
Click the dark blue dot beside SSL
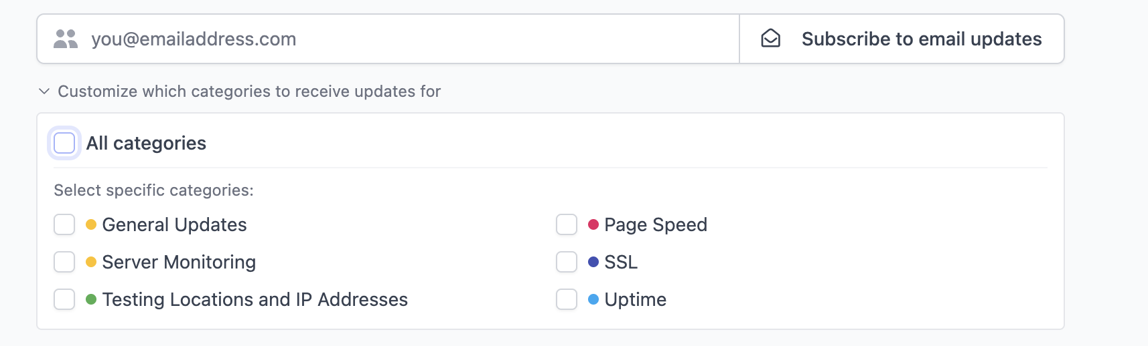point(593,262)
